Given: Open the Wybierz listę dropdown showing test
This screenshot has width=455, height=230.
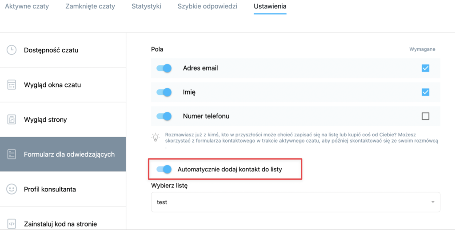Looking at the screenshot, I should click(295, 202).
